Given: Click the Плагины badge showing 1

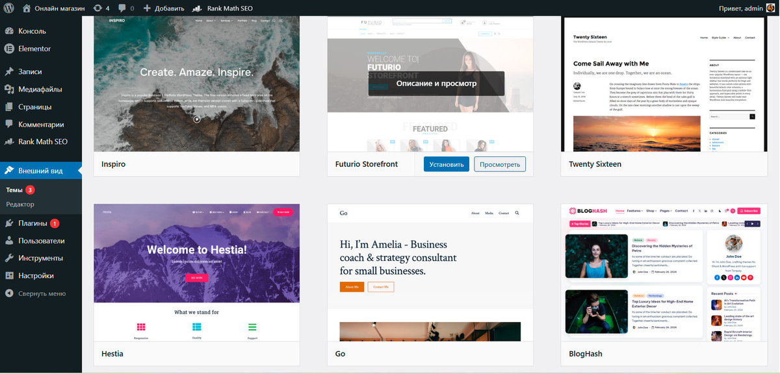Looking at the screenshot, I should (x=55, y=223).
